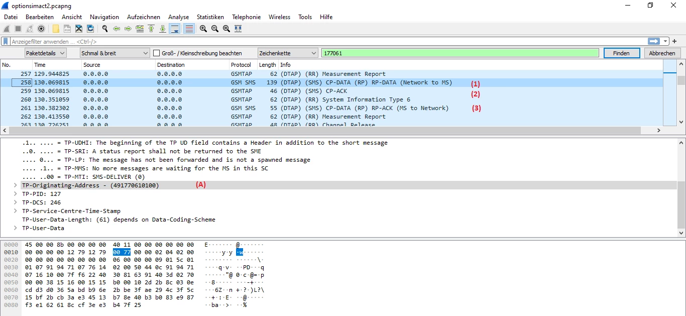Click the resize columns icon

[238, 29]
